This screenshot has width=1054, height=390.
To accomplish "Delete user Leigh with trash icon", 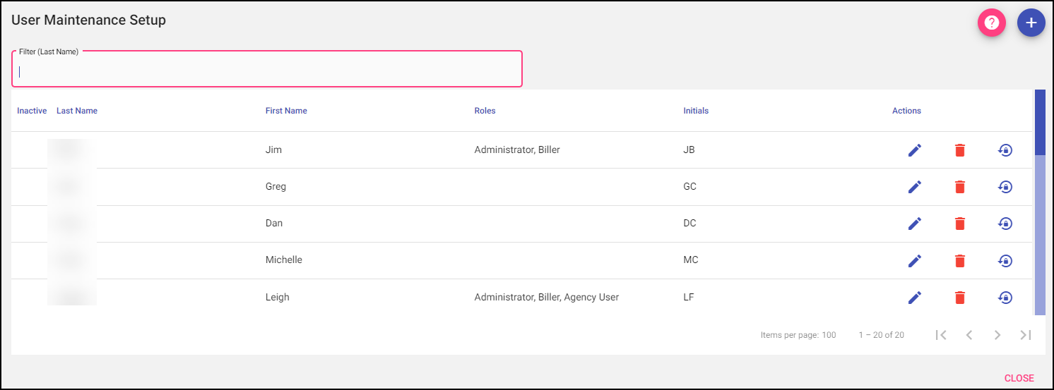I will pos(959,298).
